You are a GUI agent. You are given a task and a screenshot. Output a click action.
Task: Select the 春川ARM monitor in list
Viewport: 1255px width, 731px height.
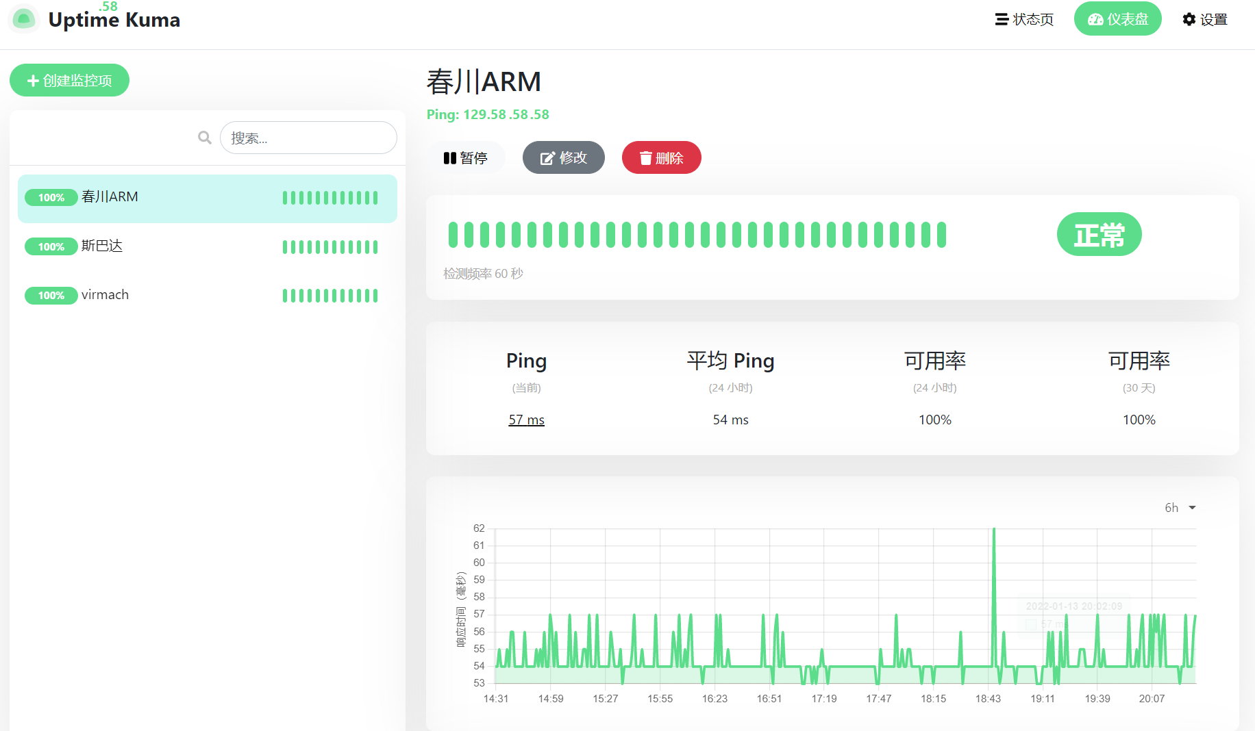point(208,198)
